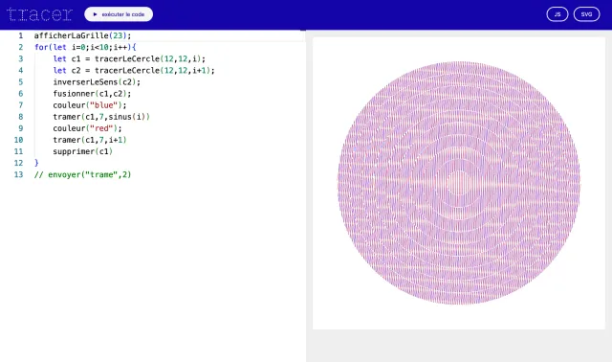Click line number 1 in gutter
This screenshot has height=362, width=612.
click(x=21, y=35)
